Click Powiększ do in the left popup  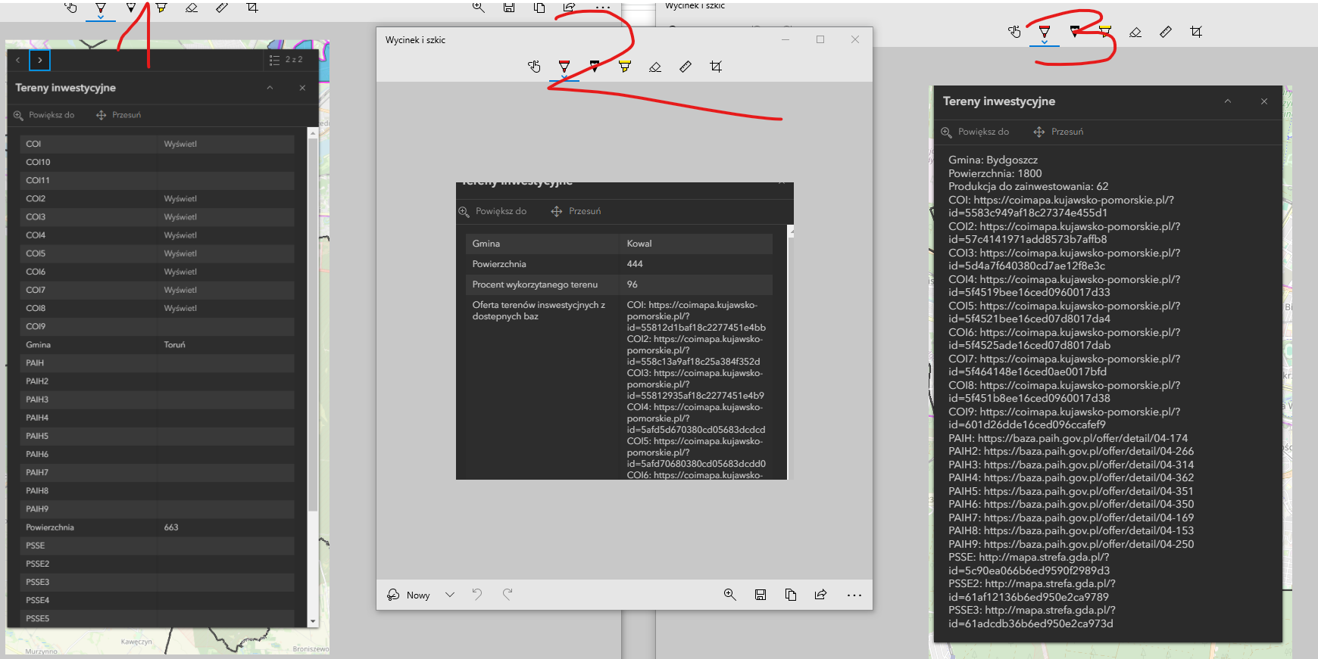44,115
